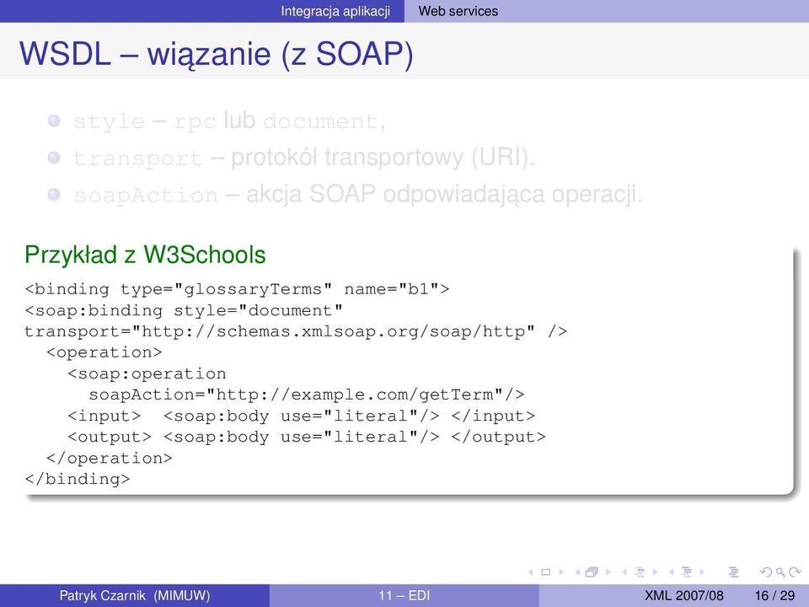Image resolution: width=809 pixels, height=607 pixels.
Task: Jump to previous subsection arrow
Action: pyautogui.click(x=624, y=572)
